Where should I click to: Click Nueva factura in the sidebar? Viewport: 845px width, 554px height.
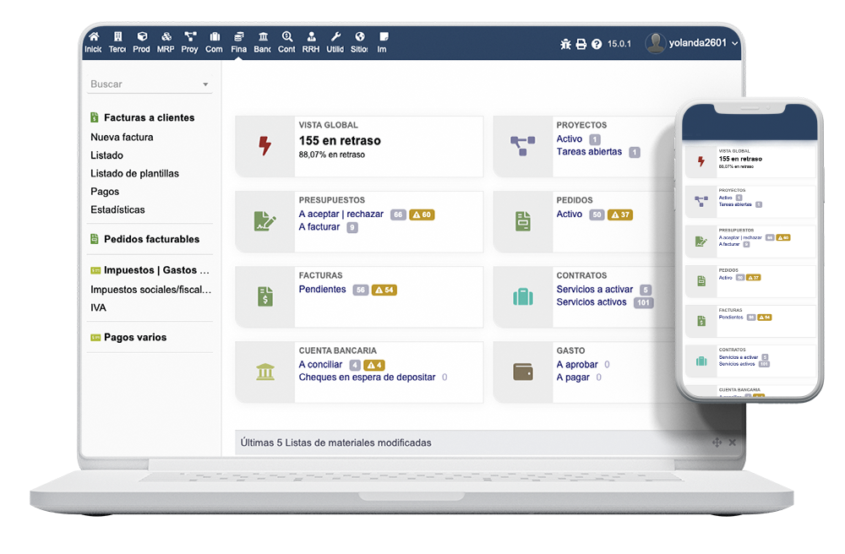tap(122, 137)
